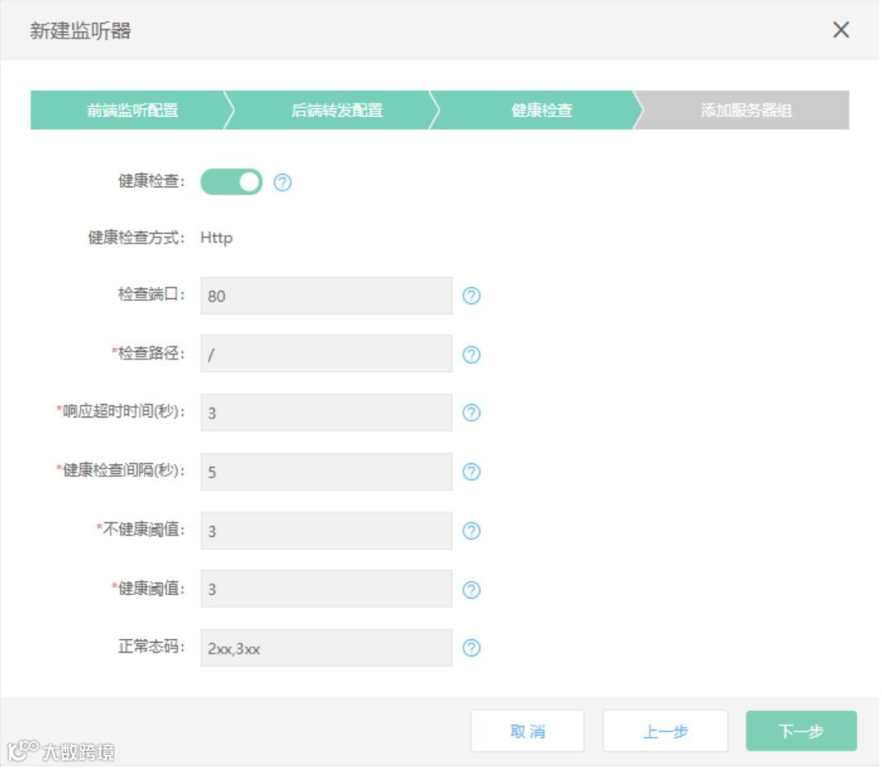Click the 新建监听器 dialog title

(x=80, y=30)
